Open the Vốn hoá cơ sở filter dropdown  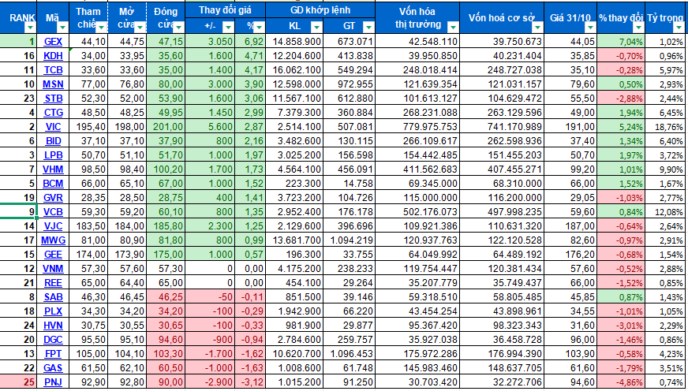[538, 28]
